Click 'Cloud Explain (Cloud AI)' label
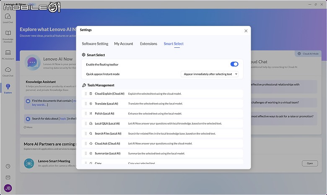This screenshot has height=195, width=327. pos(109,94)
